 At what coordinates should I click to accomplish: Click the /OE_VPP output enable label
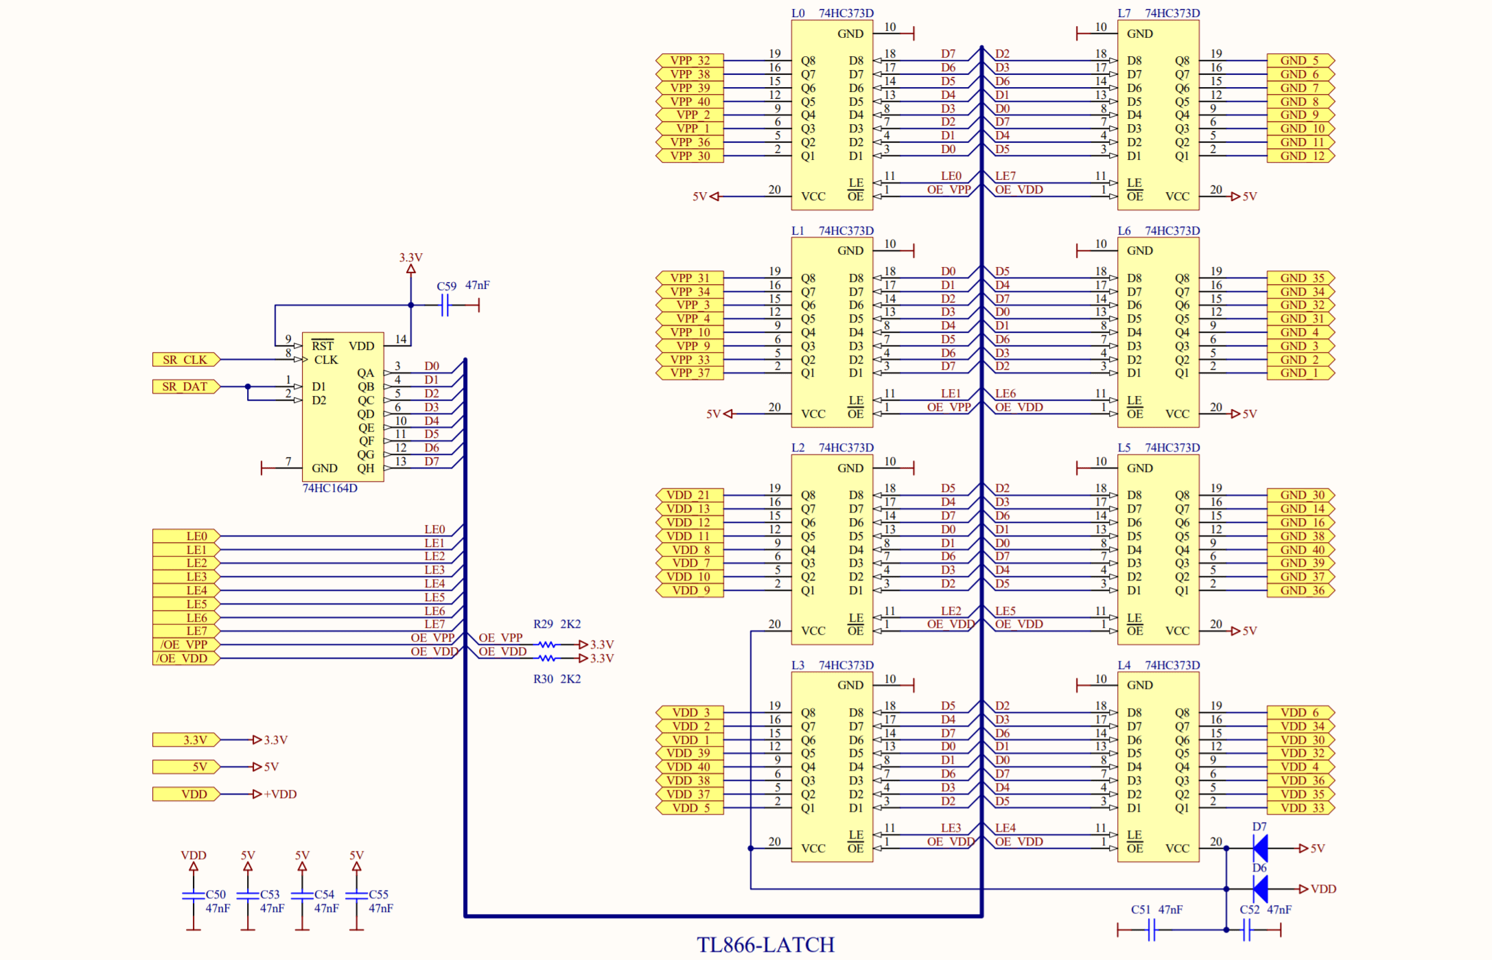click(184, 644)
